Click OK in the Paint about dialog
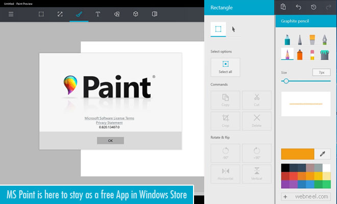337x204 pixels. [x=110, y=140]
